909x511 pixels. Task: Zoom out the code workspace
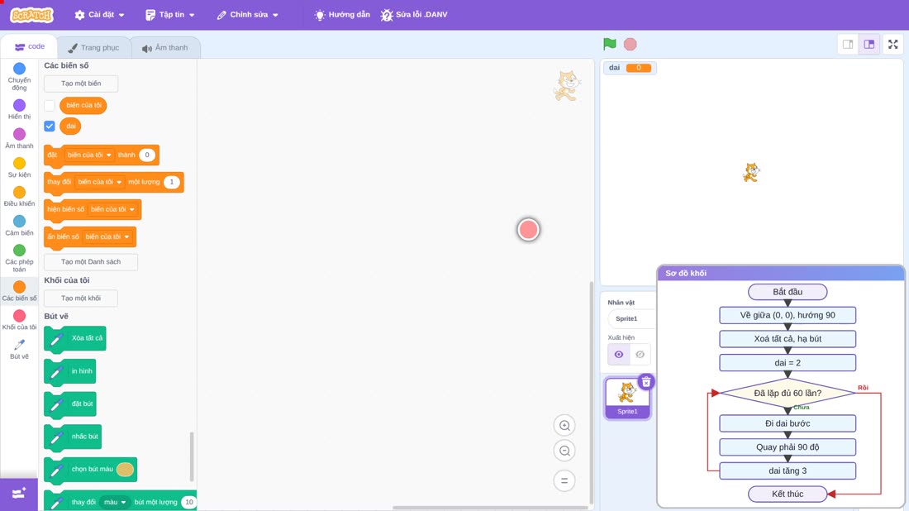564,451
